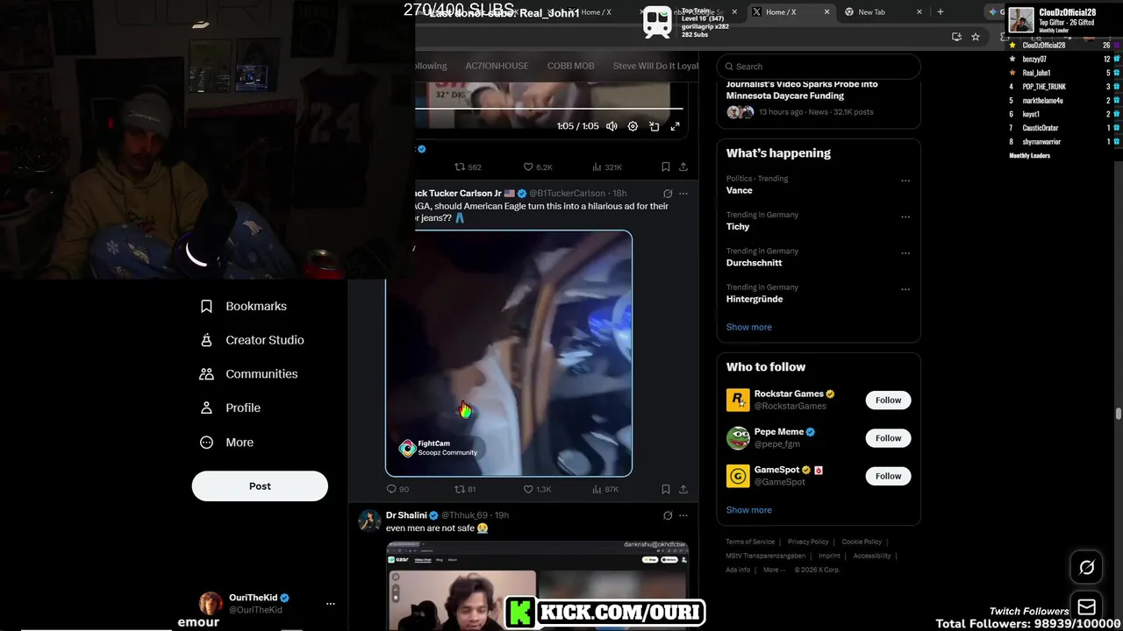The image size is (1123, 631).
Task: Select the active Home / X browser tab
Action: [790, 12]
